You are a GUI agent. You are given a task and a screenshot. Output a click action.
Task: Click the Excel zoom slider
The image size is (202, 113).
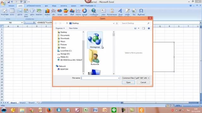[191, 105]
